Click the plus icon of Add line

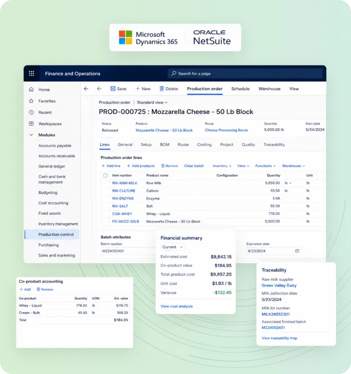click(103, 166)
